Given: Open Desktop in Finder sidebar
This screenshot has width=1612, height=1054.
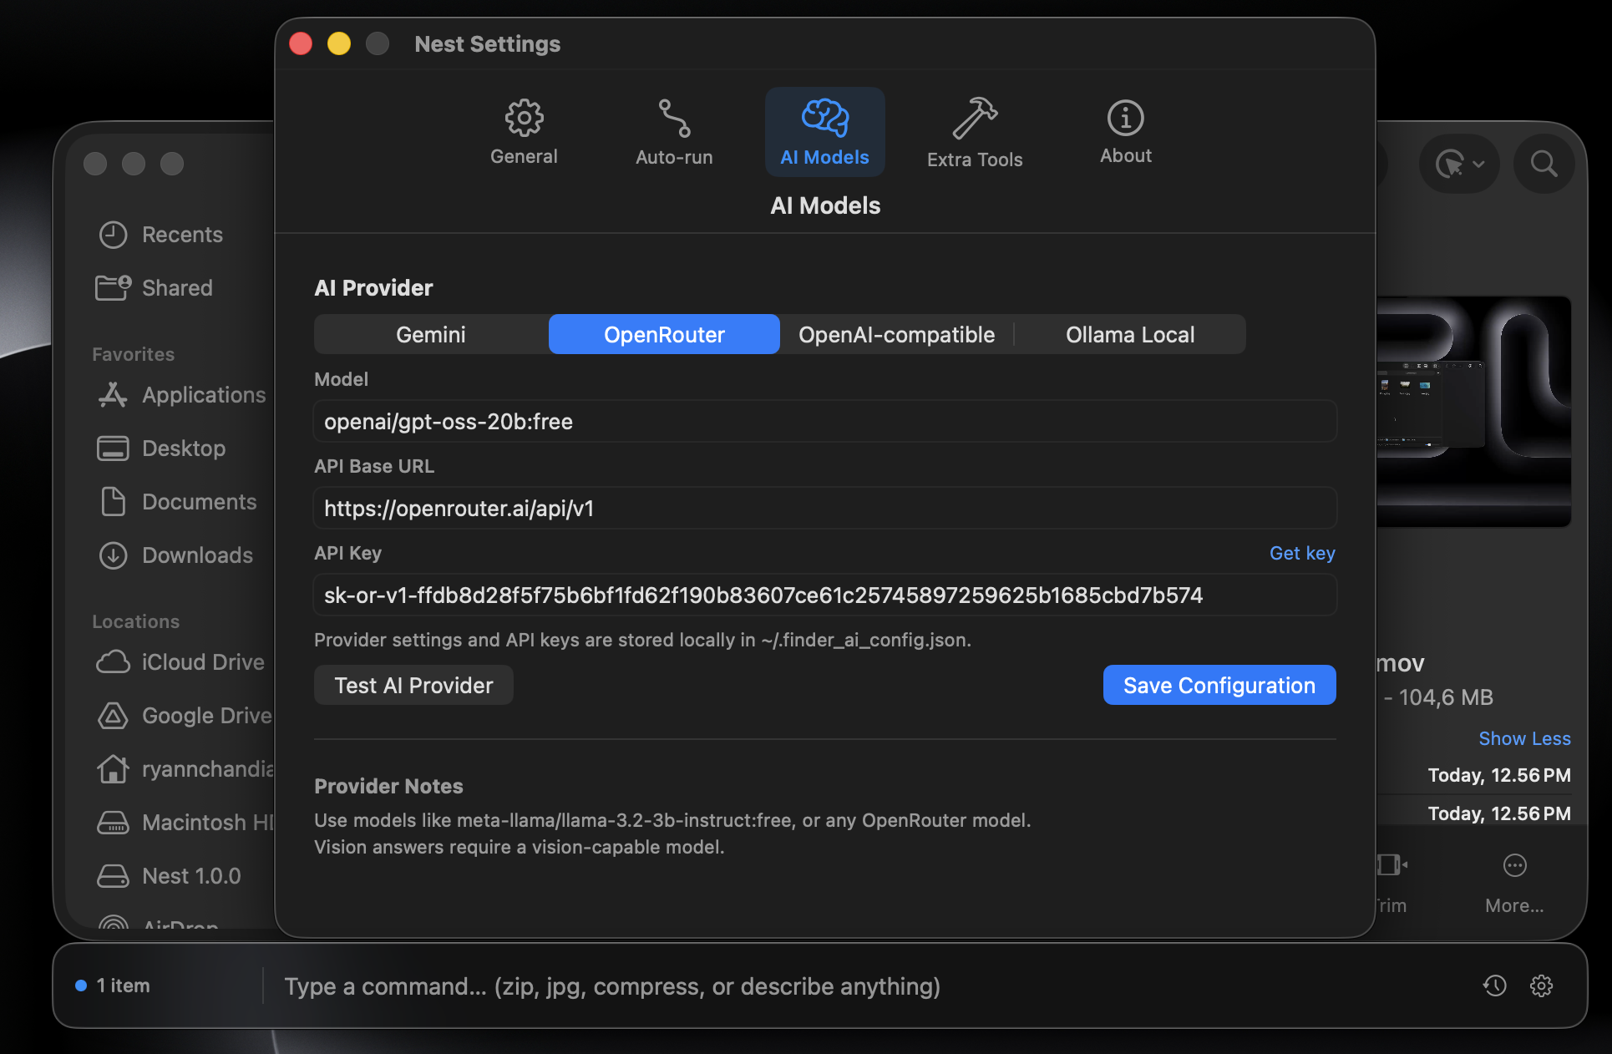Looking at the screenshot, I should point(162,448).
